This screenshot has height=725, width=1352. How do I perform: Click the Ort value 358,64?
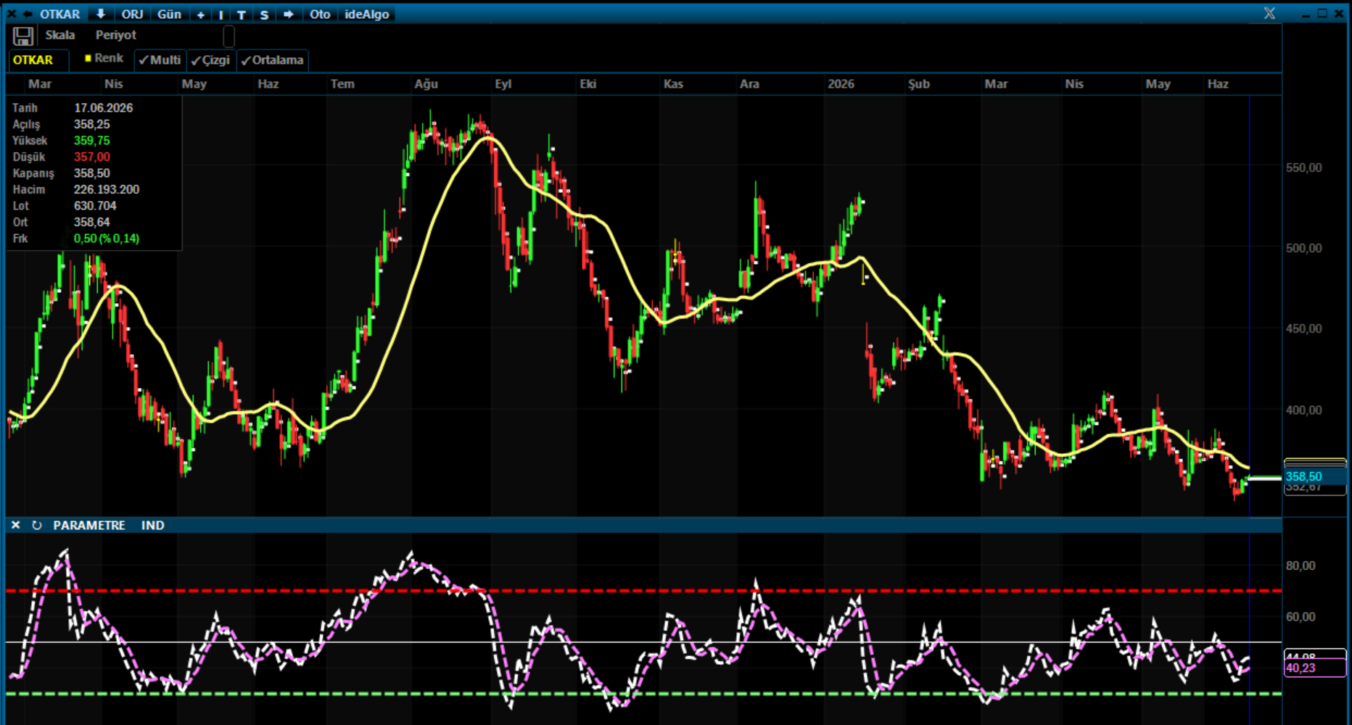pos(91,222)
